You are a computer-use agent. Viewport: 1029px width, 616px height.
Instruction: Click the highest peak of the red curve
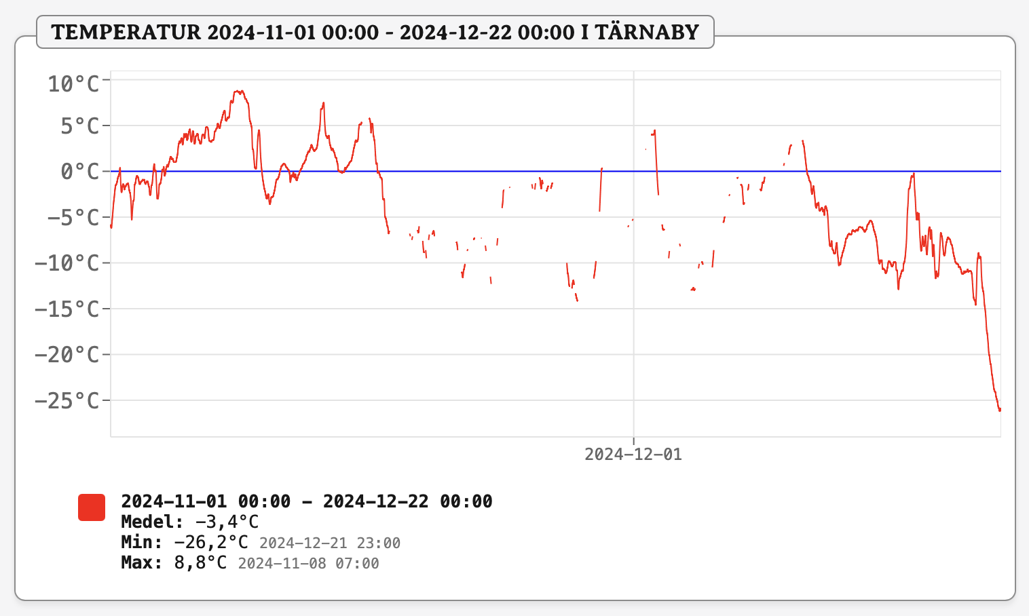point(238,91)
